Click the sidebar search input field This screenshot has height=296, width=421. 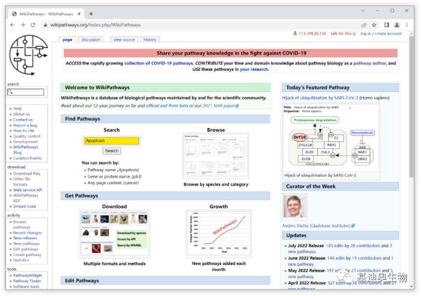point(26,92)
